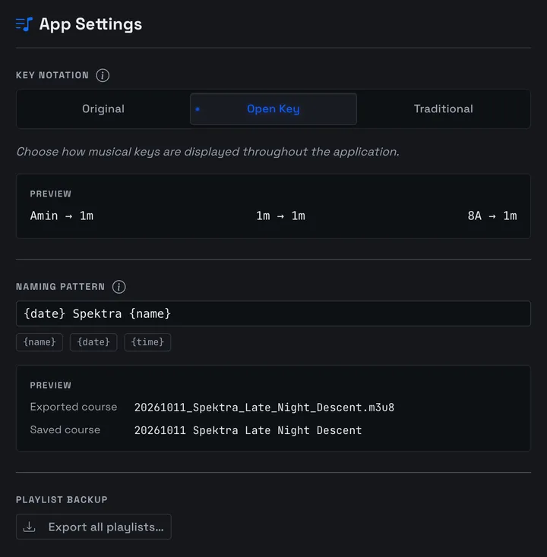Click Export all playlists button
Viewport: 547px width, 557px height.
93,527
